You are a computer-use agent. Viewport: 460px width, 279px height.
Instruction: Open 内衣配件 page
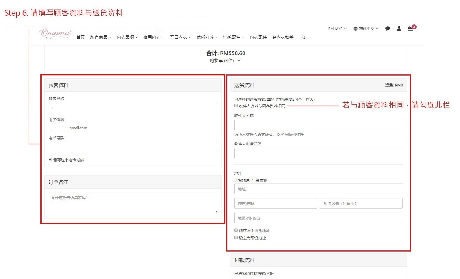pos(258,37)
